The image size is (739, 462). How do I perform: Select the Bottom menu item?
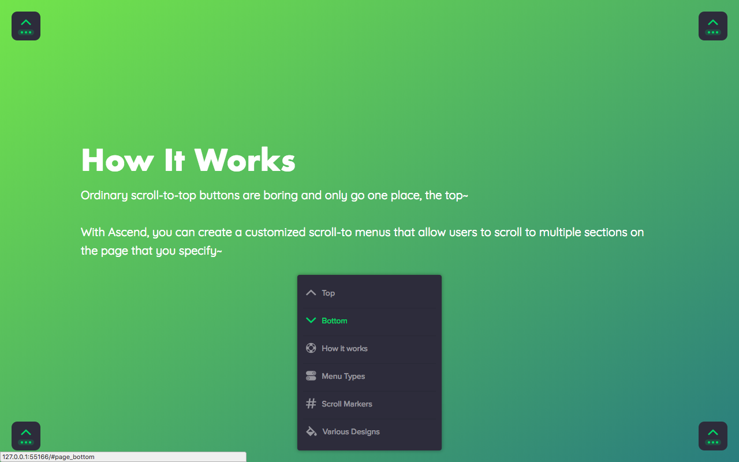click(x=369, y=321)
